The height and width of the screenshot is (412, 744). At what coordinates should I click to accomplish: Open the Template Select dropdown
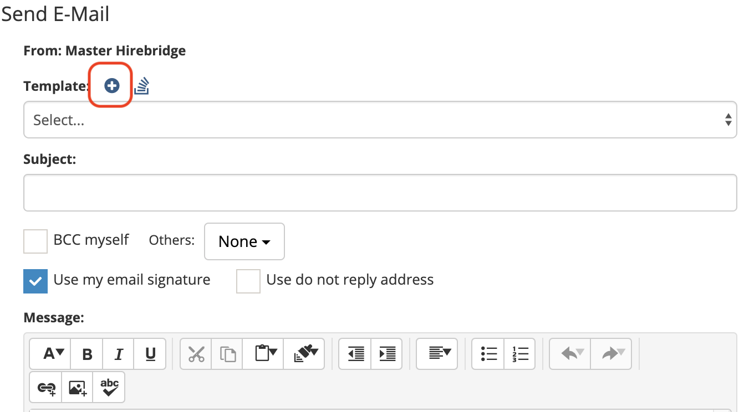point(380,120)
